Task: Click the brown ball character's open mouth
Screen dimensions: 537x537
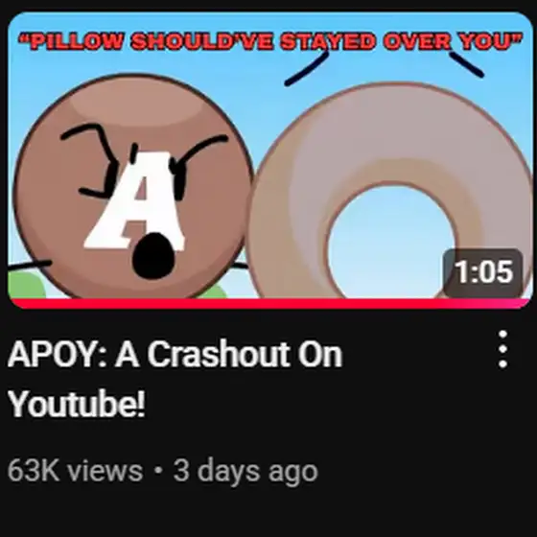Action: (x=153, y=255)
